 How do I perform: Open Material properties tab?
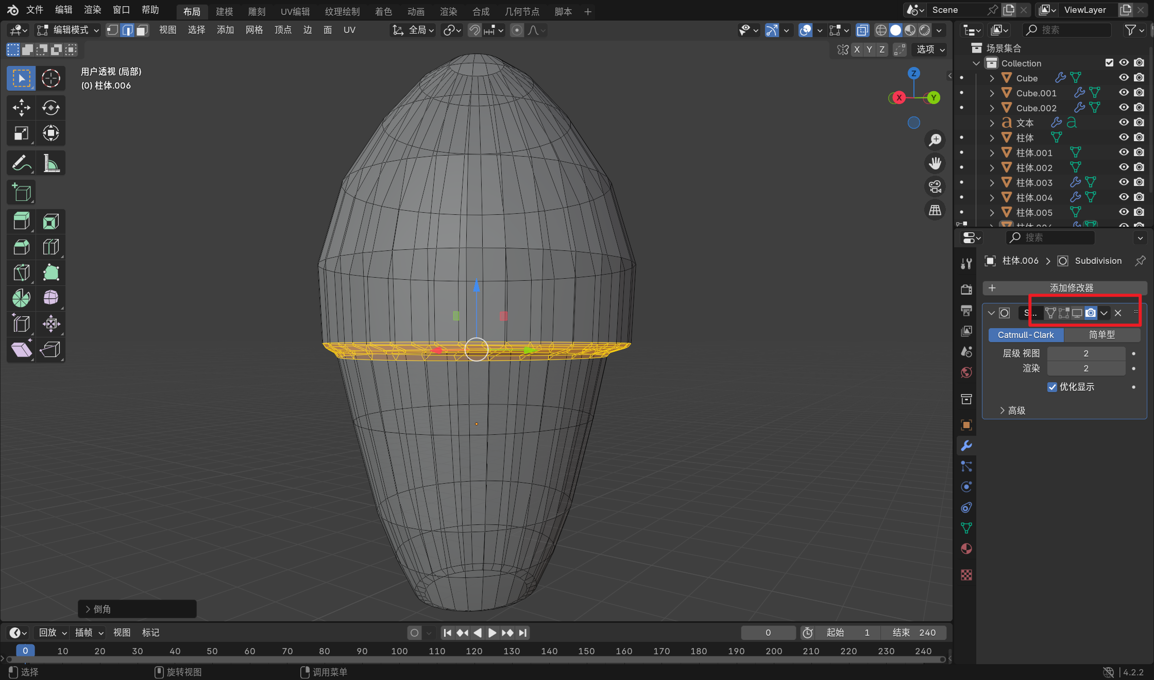(x=966, y=549)
